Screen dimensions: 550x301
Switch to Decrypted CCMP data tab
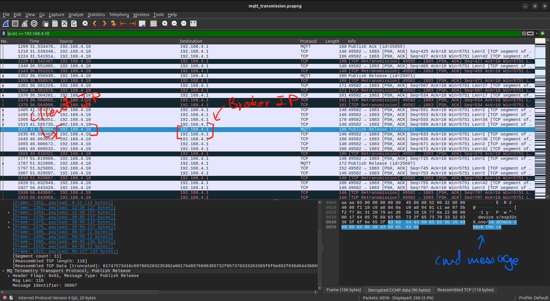tap(399, 290)
